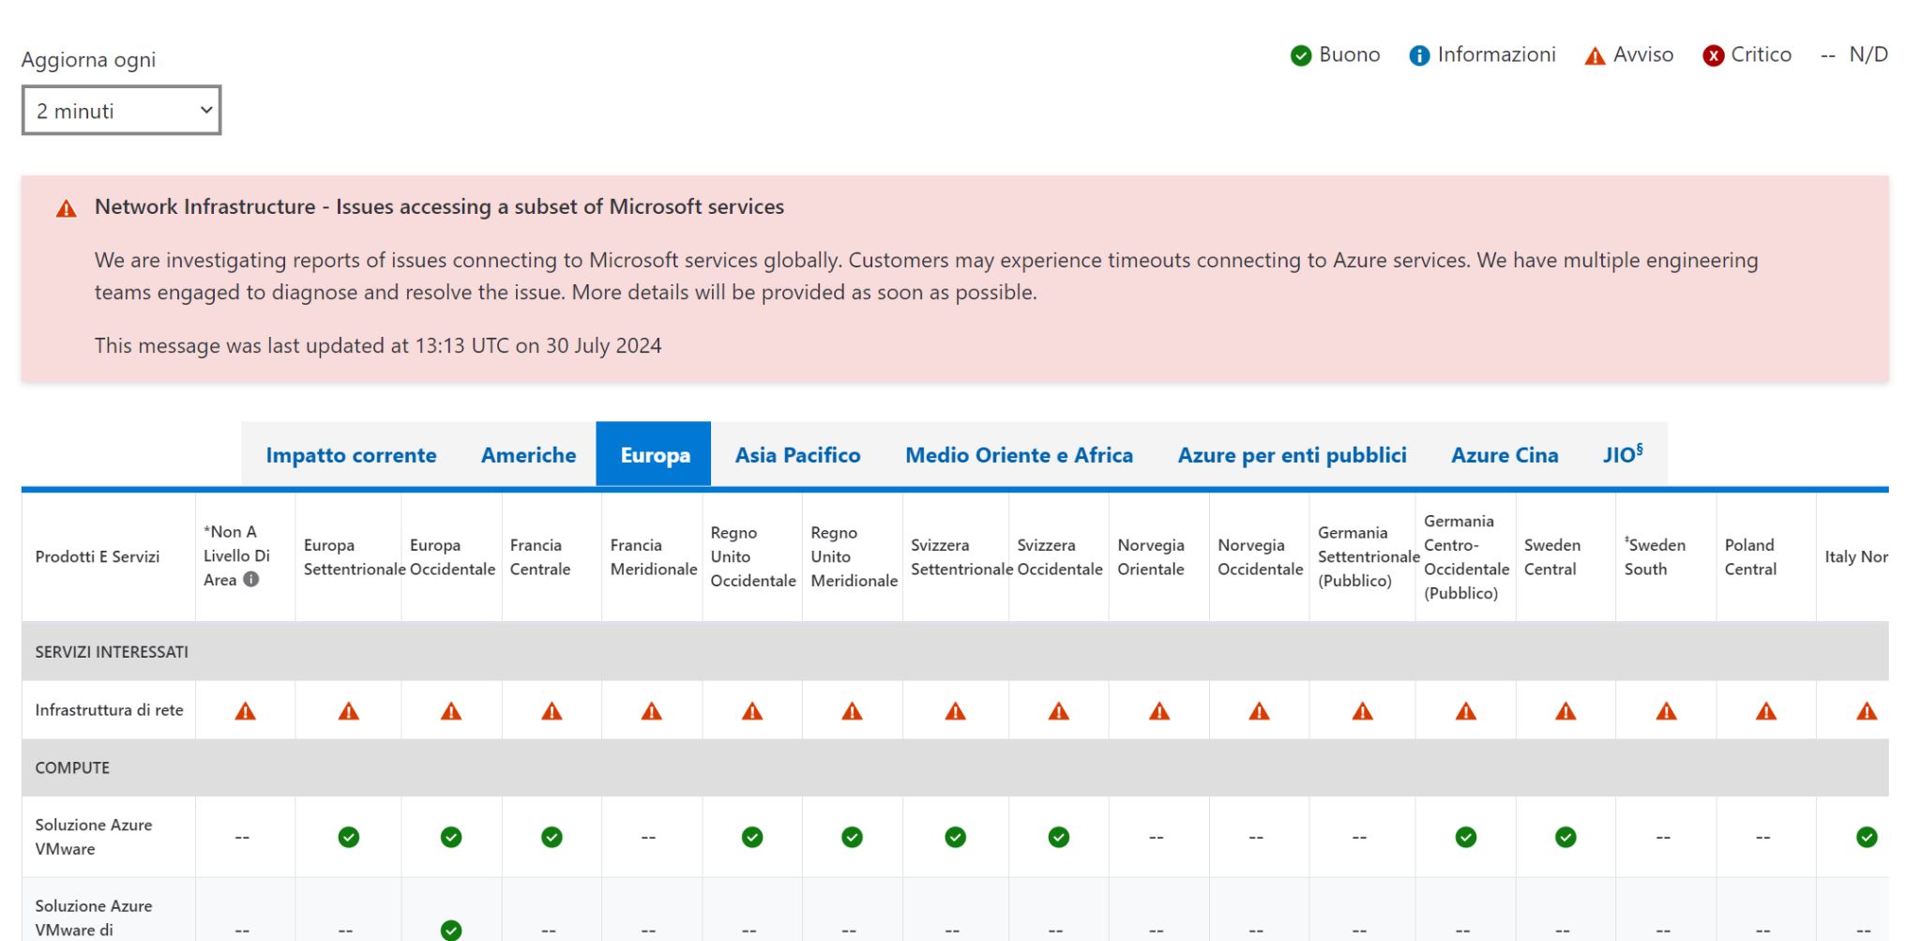
Task: Select the Asia Pacifico tab
Action: pos(797,455)
